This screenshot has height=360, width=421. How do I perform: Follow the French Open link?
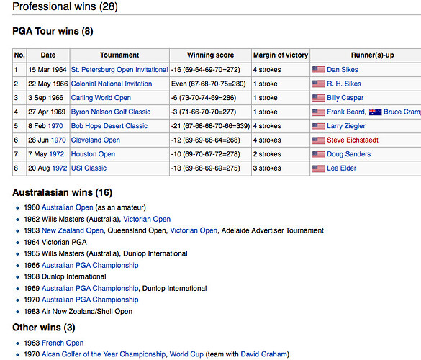63,343
